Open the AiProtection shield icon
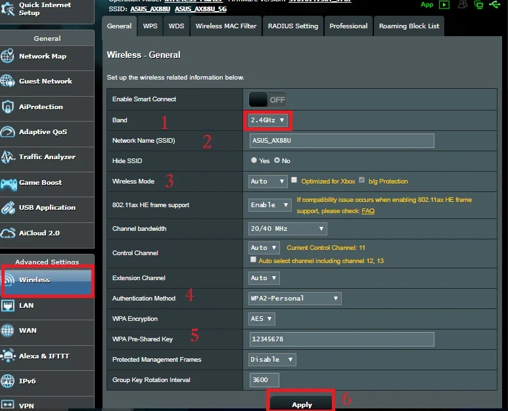Image resolution: width=508 pixels, height=411 pixels. 8,107
